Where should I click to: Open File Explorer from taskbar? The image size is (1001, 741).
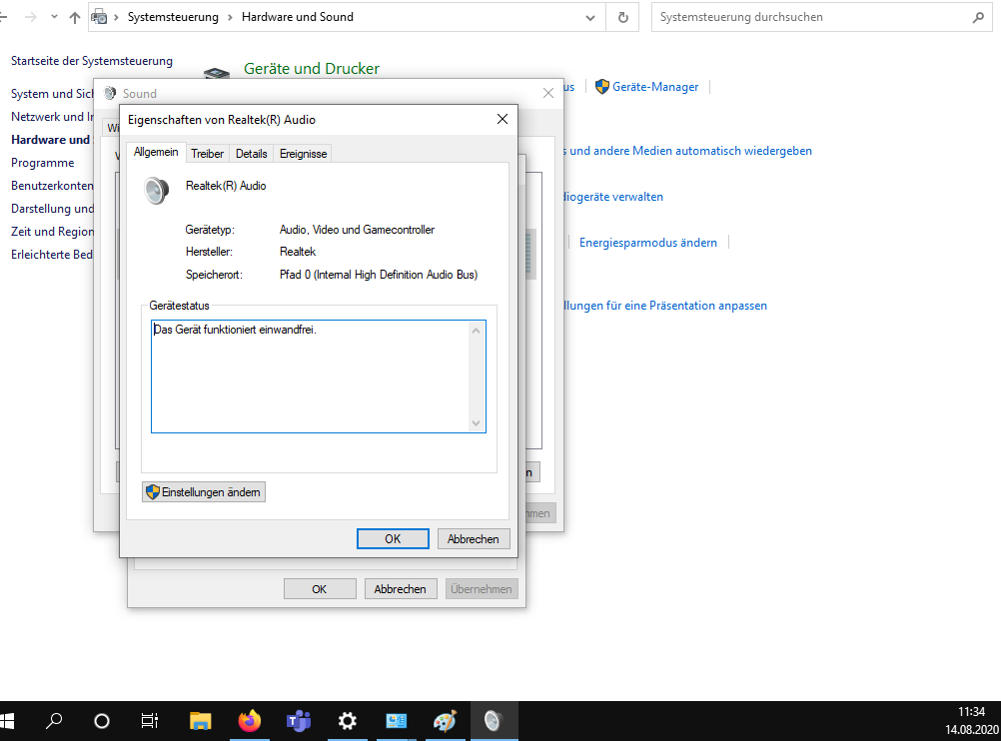tap(200, 721)
